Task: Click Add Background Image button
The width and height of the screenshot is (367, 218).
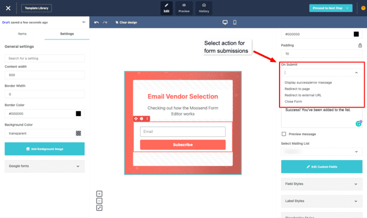Action: coord(45,149)
